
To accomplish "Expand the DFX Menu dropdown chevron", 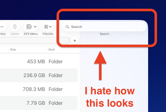I will click(35, 27).
